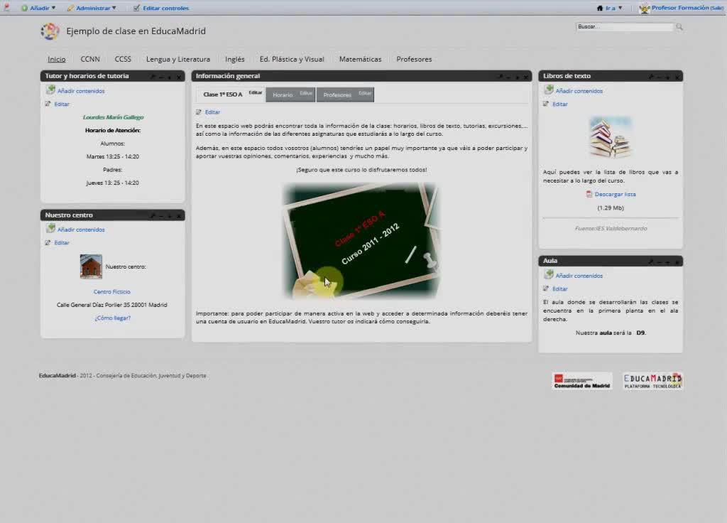
Task: Open Lengua y Literatura page
Action: coord(178,59)
